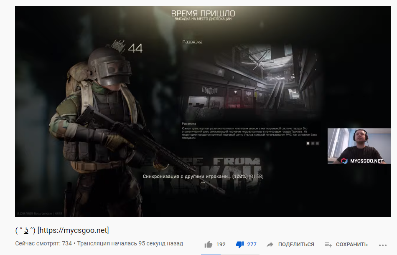397x255 pixels.
Task: Select the third slide indicator square
Action: tap(318, 143)
